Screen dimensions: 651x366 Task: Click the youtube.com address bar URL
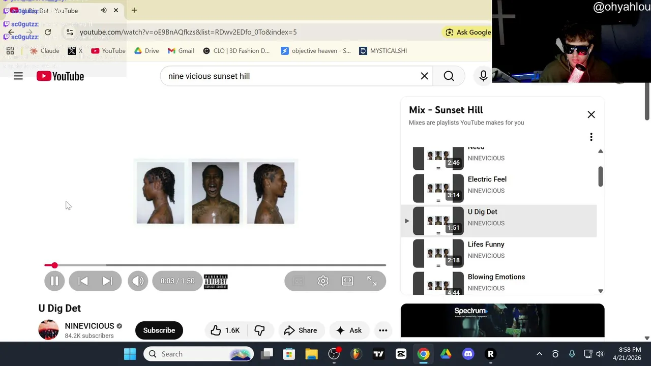click(188, 32)
